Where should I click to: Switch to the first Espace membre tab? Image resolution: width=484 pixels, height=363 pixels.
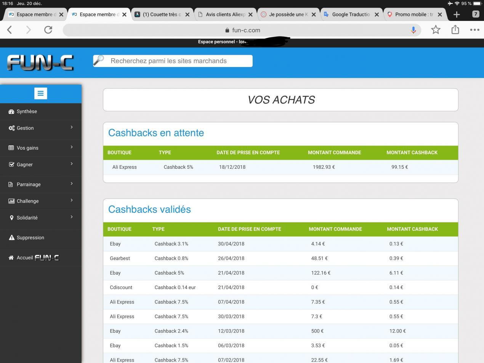36,14
